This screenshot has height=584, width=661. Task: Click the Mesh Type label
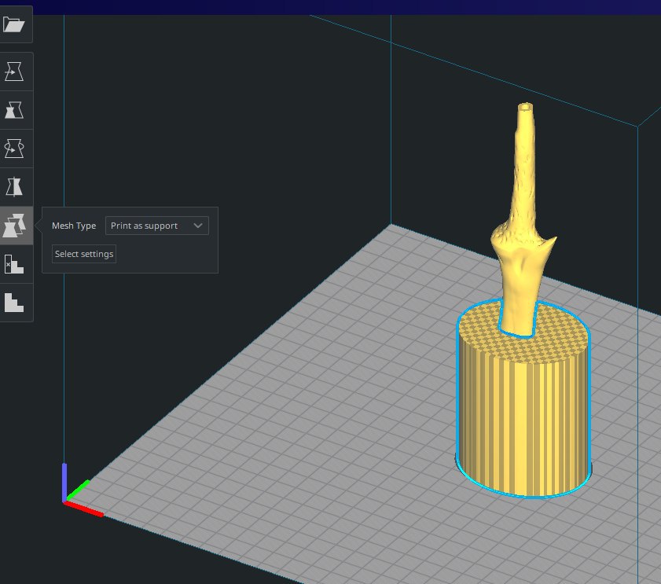pyautogui.click(x=74, y=226)
